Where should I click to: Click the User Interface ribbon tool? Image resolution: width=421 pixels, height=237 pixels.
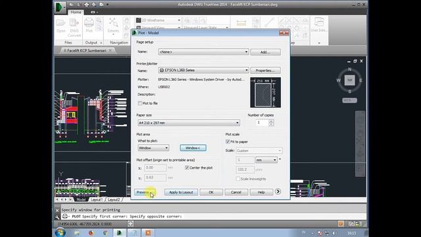tap(319, 25)
